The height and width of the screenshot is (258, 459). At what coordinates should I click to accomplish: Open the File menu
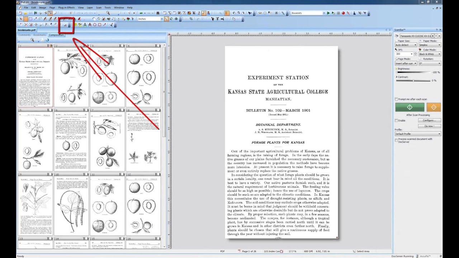pos(26,7)
